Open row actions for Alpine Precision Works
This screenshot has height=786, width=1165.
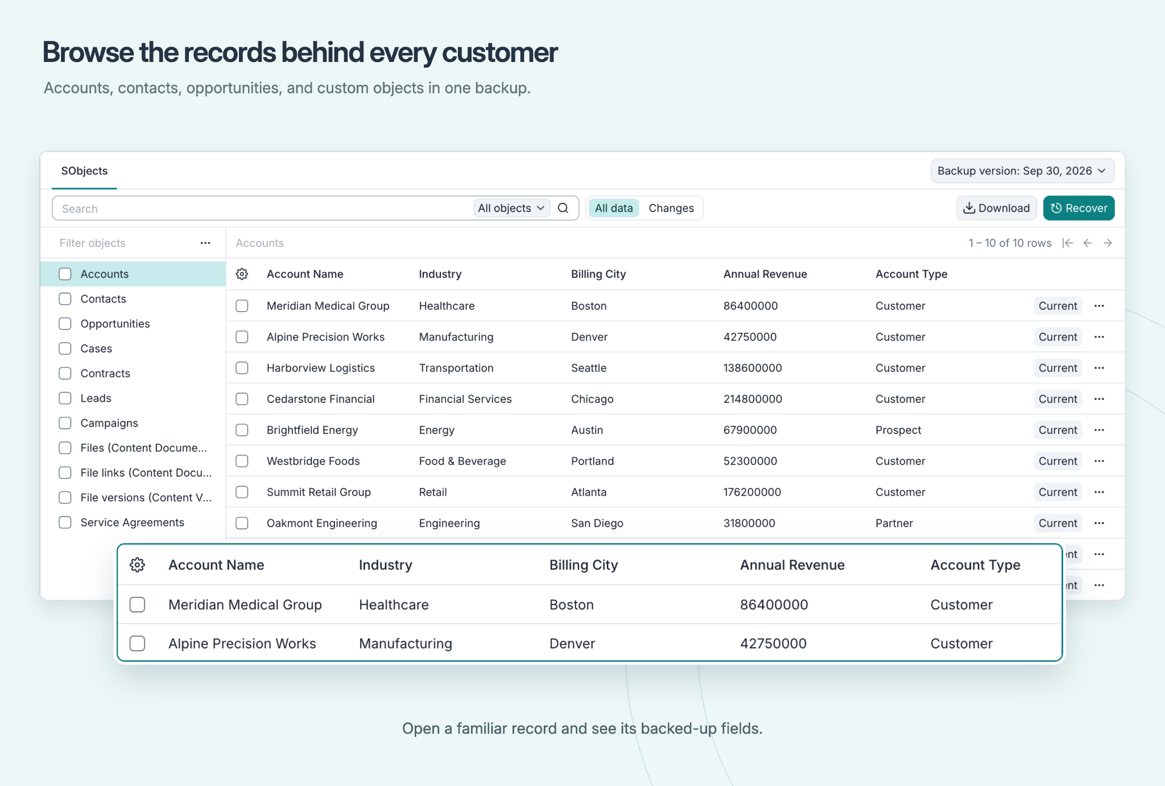[1099, 337]
